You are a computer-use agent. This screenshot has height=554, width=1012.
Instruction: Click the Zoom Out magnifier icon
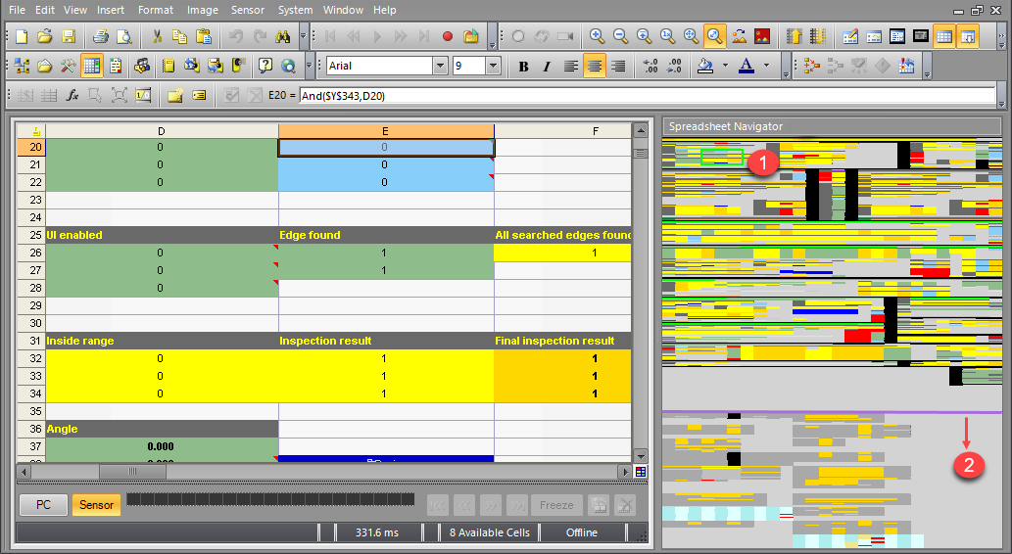(x=620, y=37)
